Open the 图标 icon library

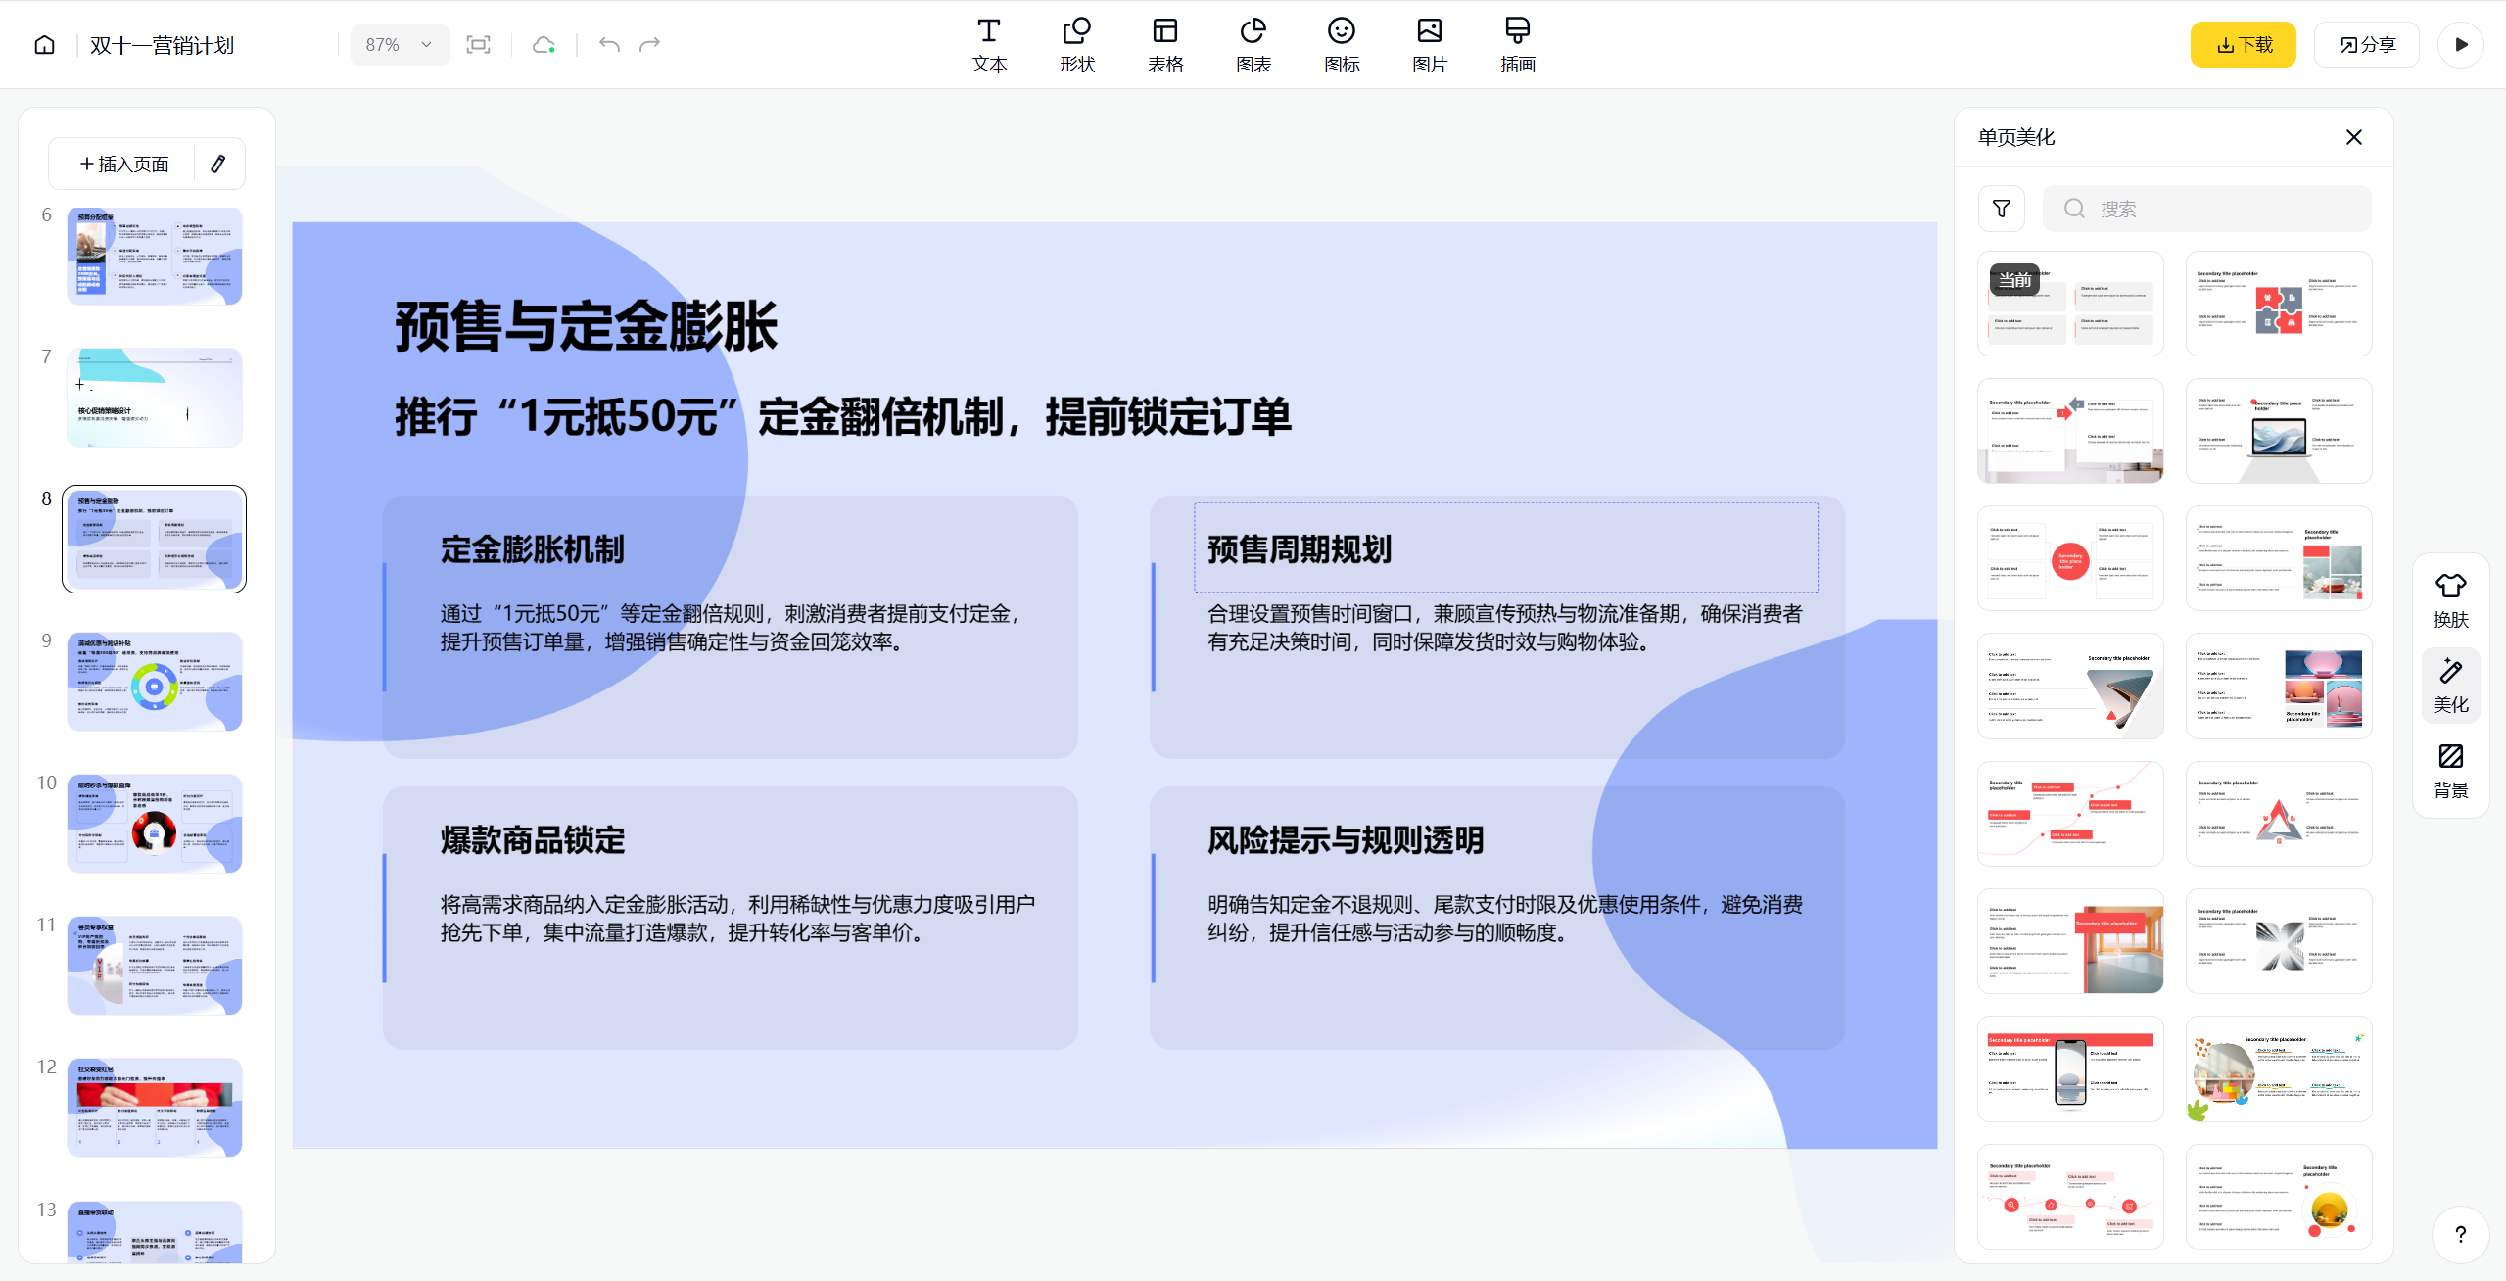[x=1341, y=45]
